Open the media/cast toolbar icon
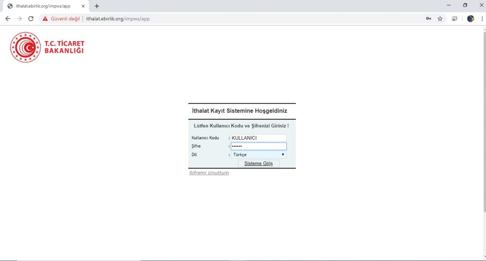Viewport: 486px width, 261px height. [455, 19]
